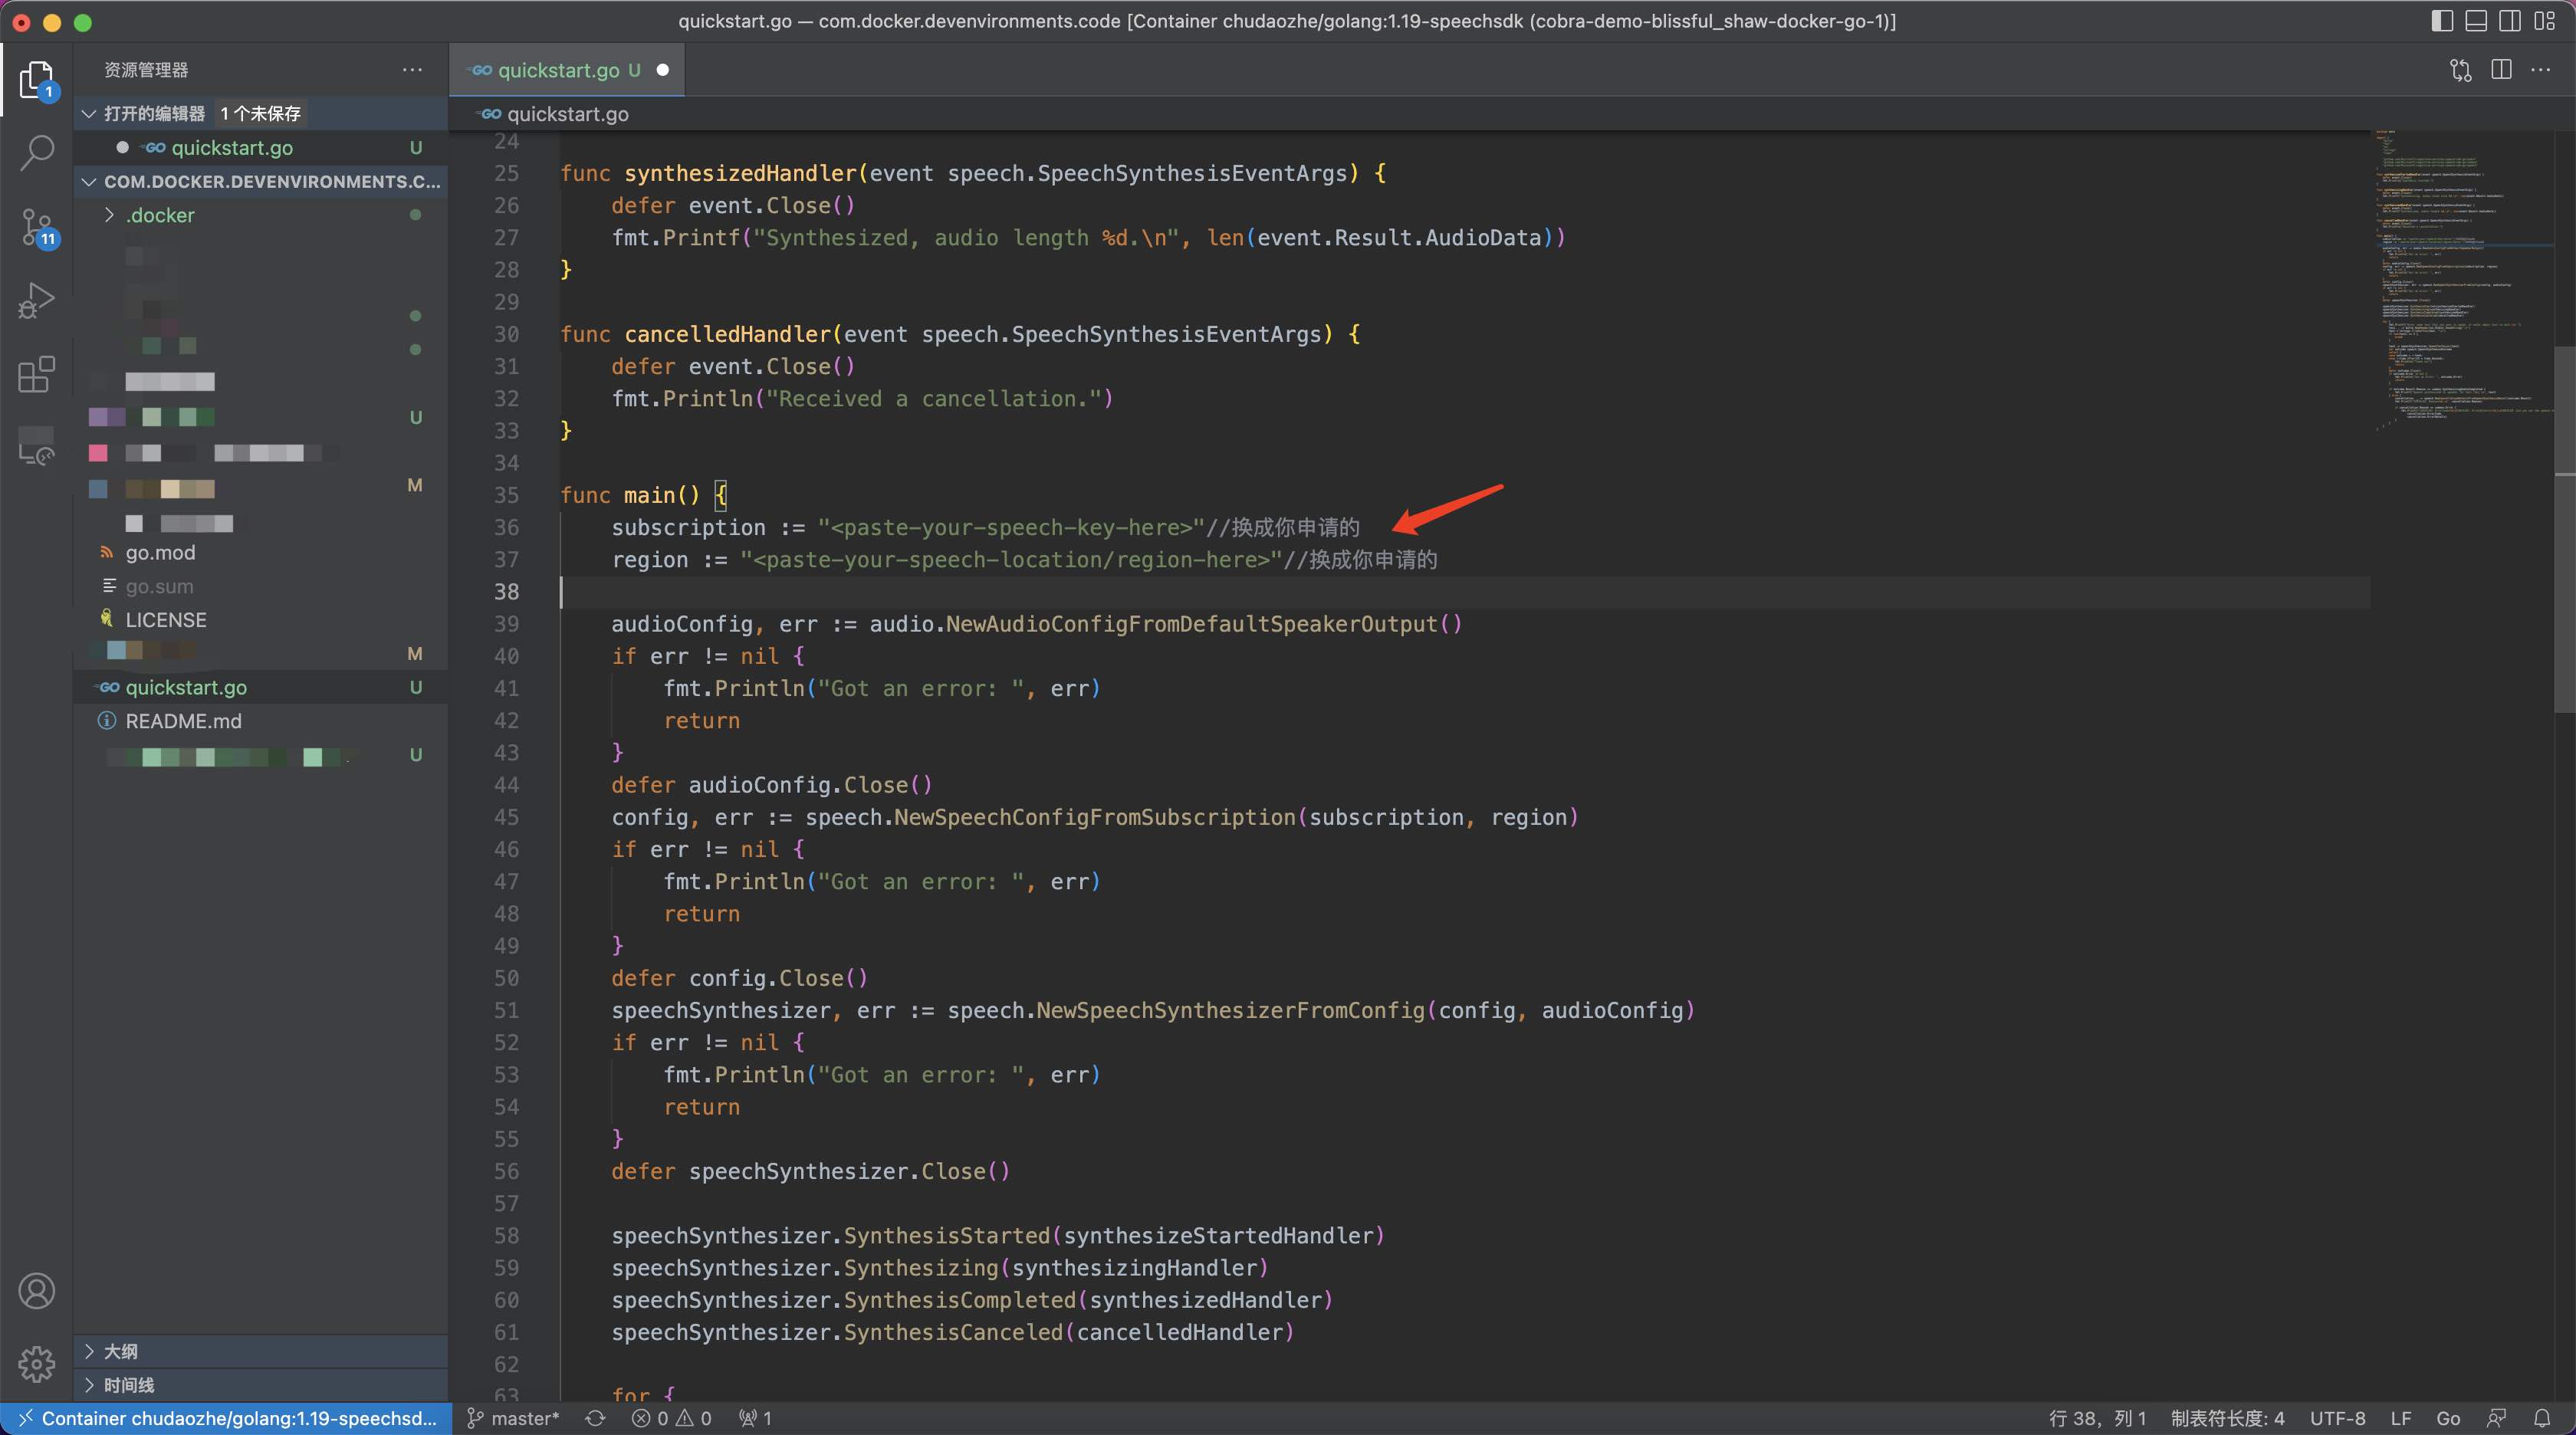Expand the 大纲 outline section
Image resolution: width=2576 pixels, height=1435 pixels.
pyautogui.click(x=120, y=1351)
